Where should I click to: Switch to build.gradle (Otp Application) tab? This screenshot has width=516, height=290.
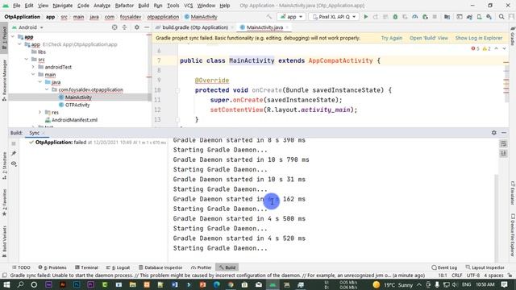[195, 27]
